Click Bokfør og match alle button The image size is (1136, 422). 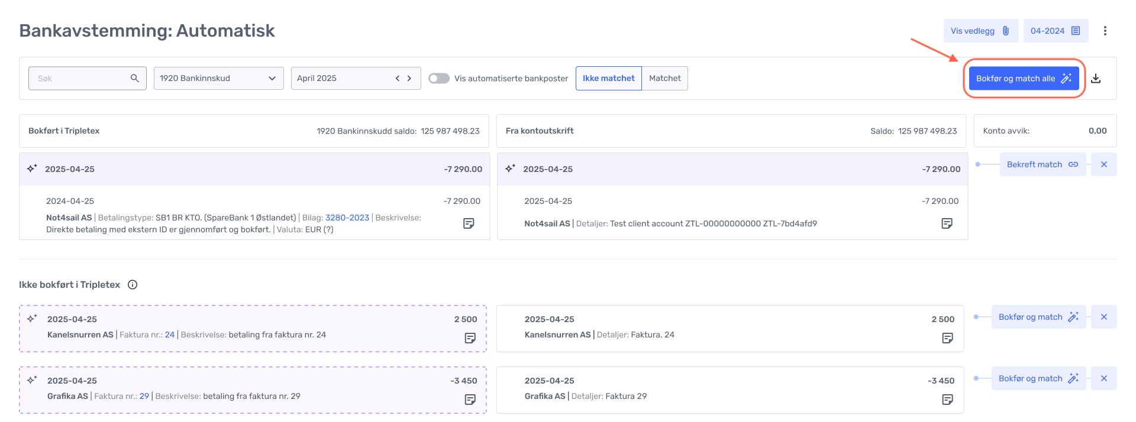coord(1024,78)
